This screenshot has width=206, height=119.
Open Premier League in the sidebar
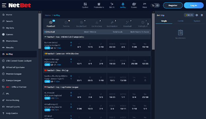(x=19, y=74)
